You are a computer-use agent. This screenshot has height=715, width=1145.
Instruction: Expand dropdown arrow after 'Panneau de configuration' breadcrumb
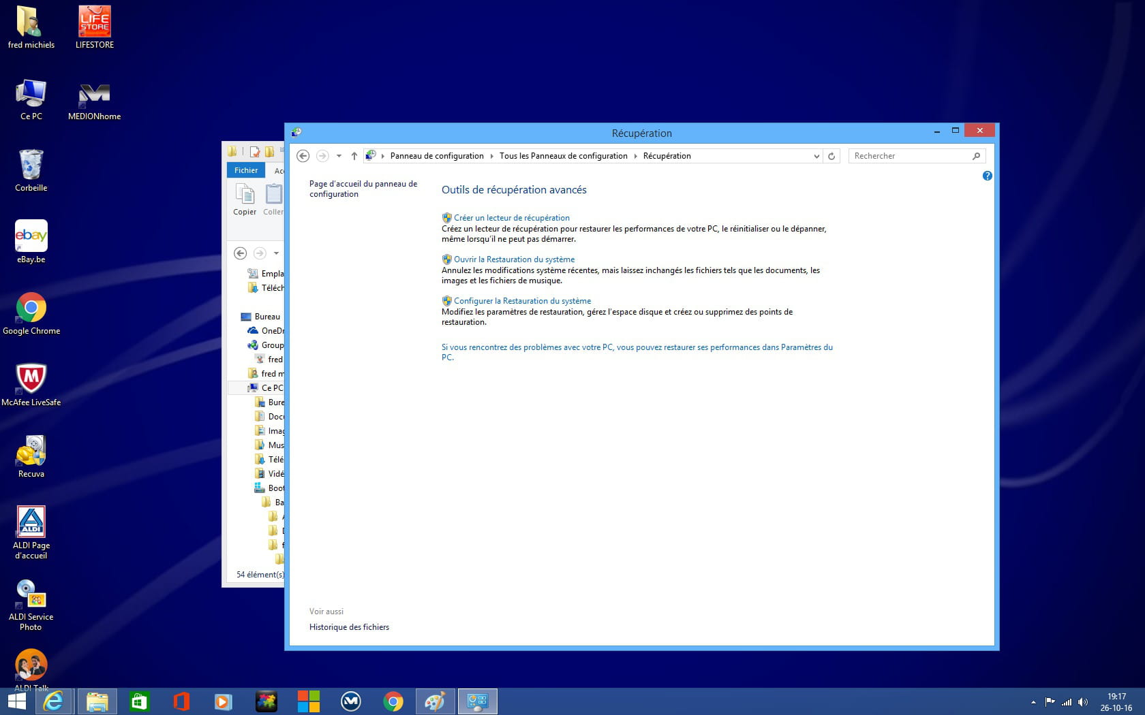(491, 156)
